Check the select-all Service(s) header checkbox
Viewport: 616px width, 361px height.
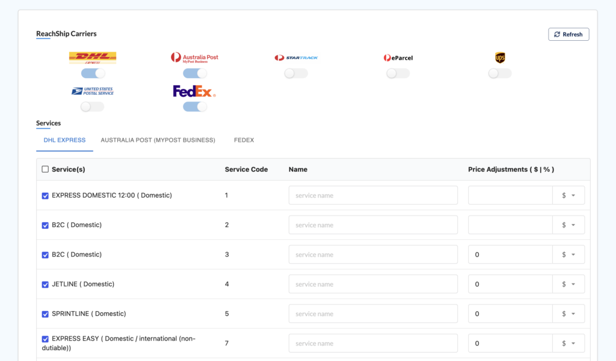click(45, 169)
